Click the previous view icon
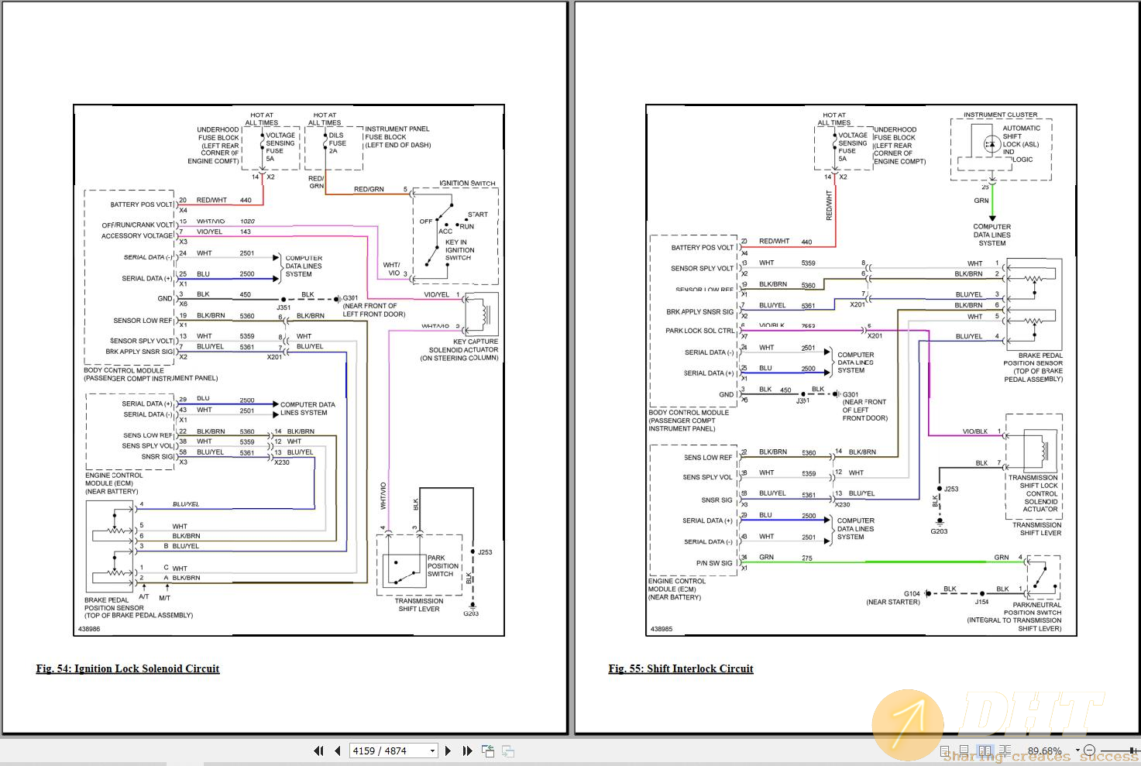 tap(488, 751)
